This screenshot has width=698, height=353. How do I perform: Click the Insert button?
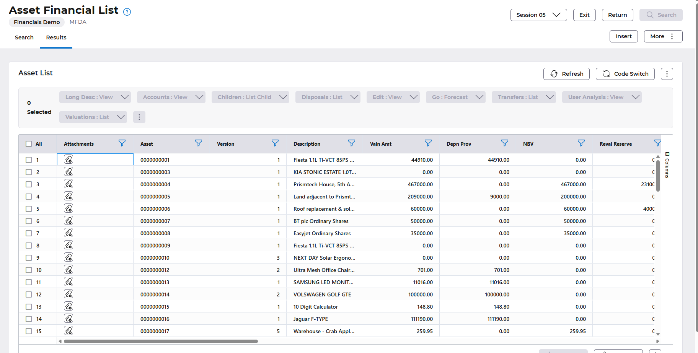(x=623, y=36)
